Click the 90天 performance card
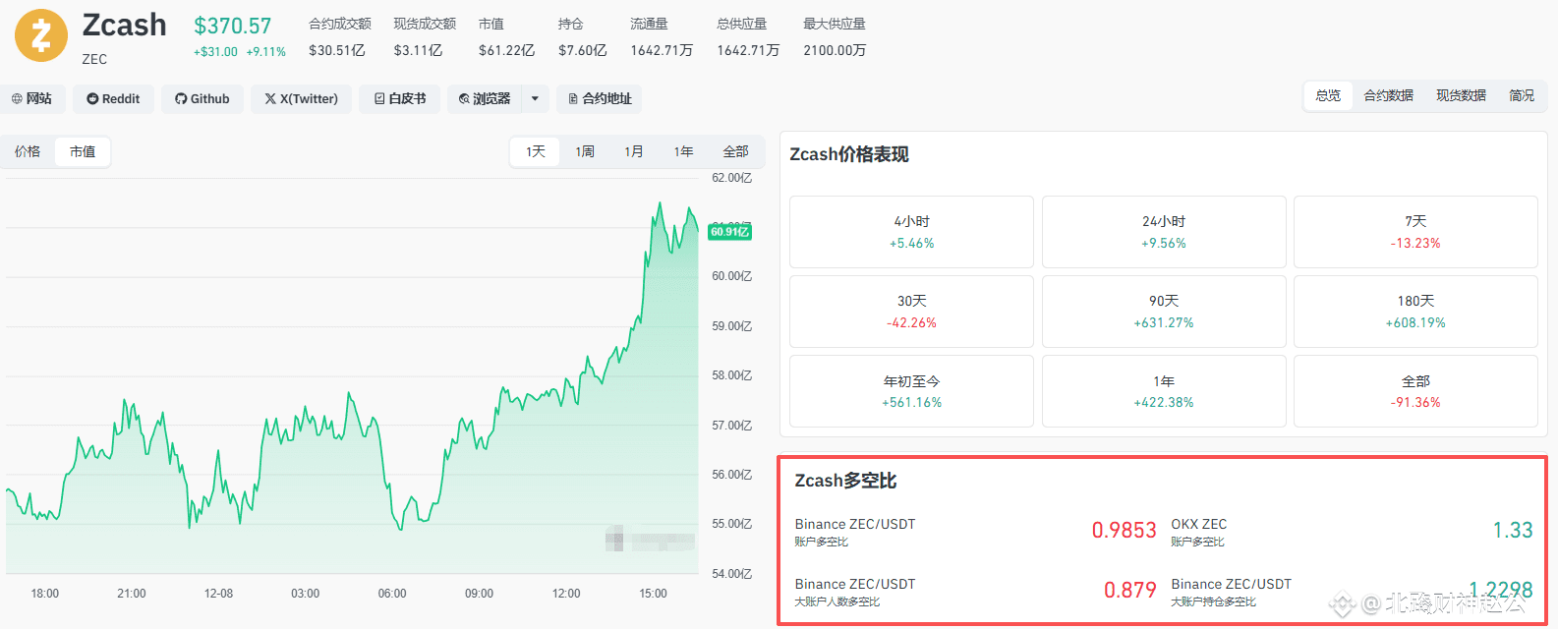The height and width of the screenshot is (629, 1558). click(1164, 312)
